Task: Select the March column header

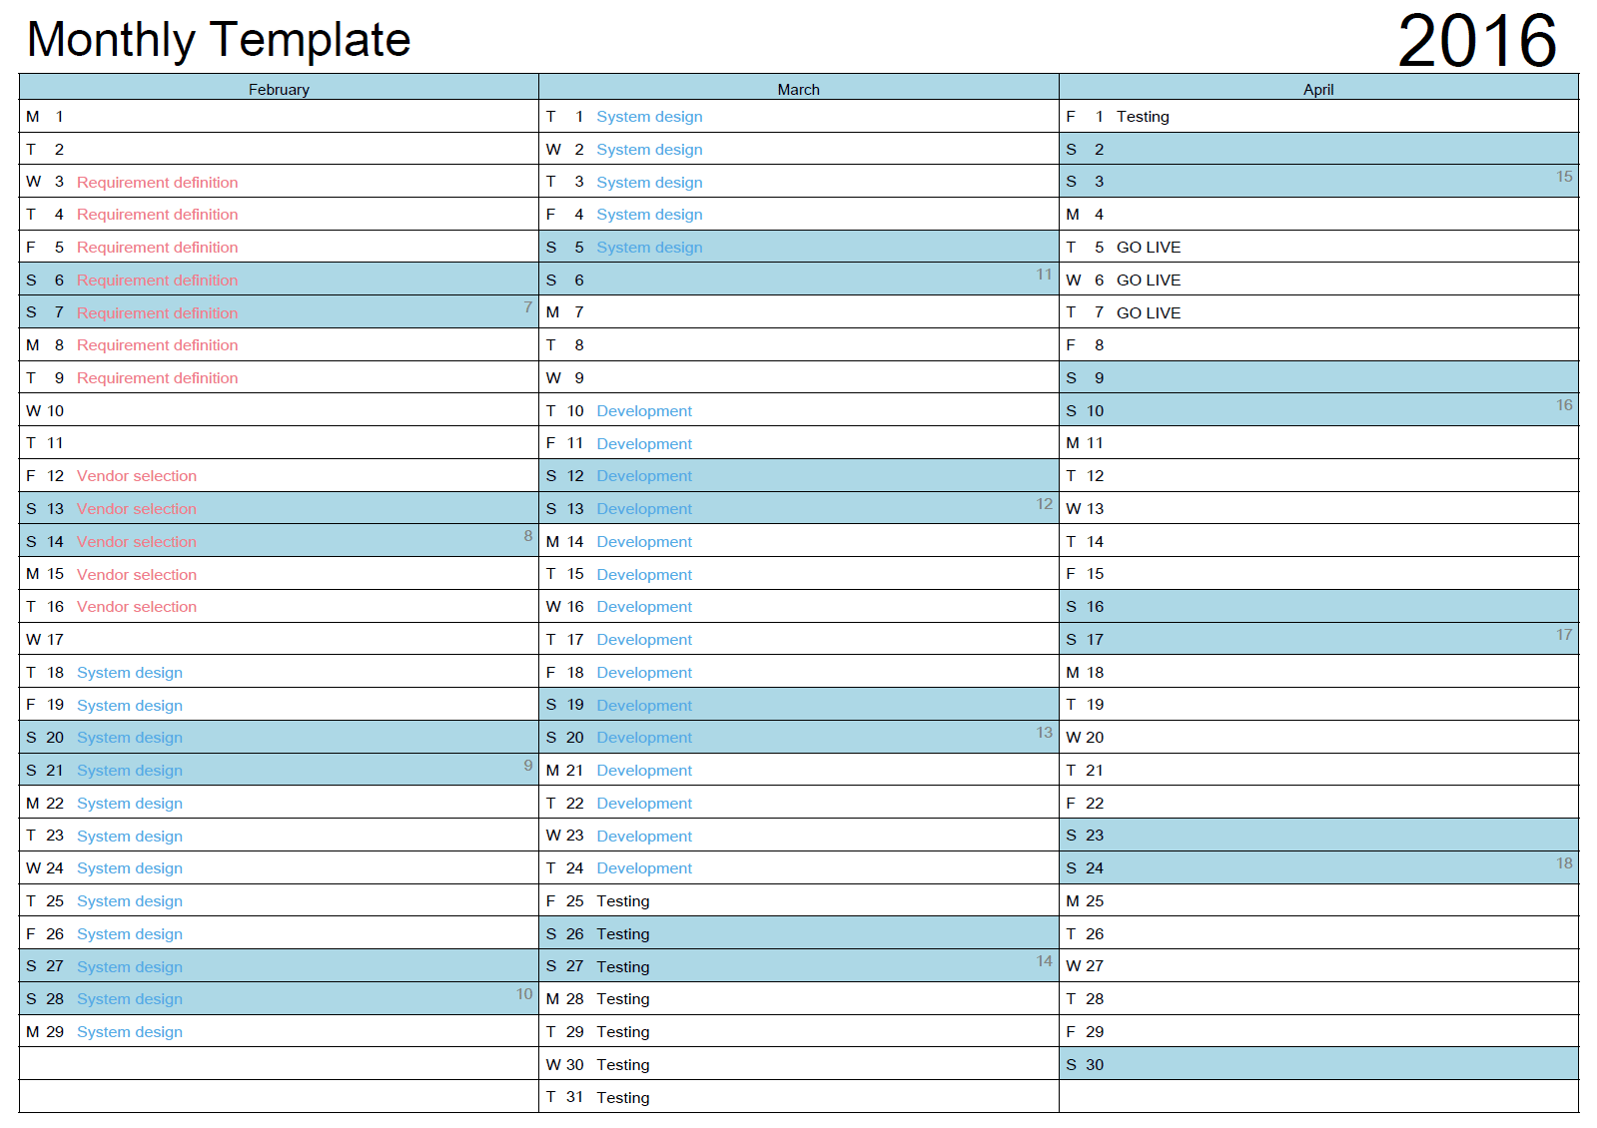Action: tap(798, 89)
